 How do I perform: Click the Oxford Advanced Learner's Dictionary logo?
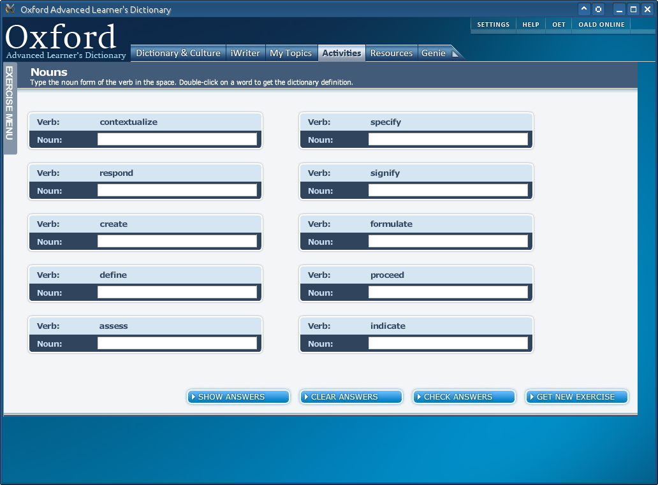(65, 41)
